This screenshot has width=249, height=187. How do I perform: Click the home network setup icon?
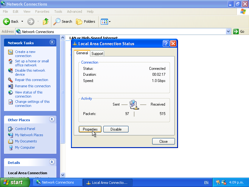11,61
